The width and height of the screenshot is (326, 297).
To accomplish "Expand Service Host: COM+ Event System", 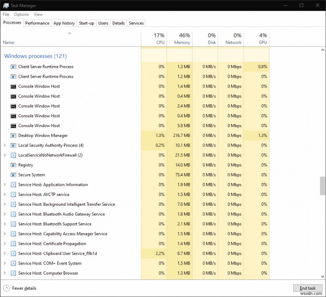I will click(x=4, y=263).
